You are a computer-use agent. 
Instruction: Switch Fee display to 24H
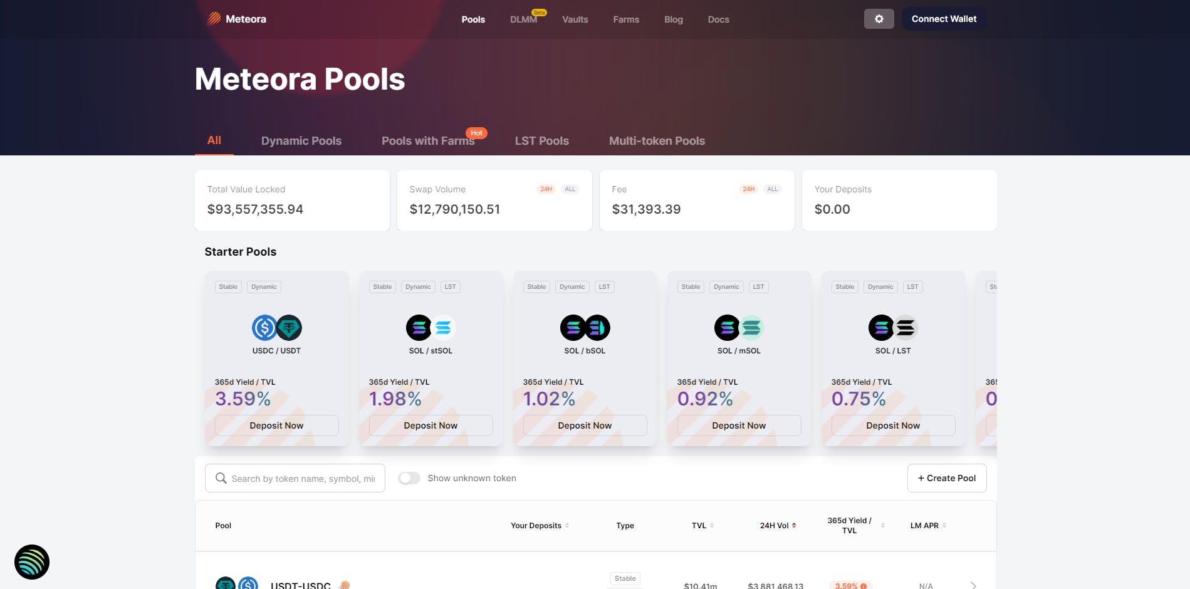click(748, 189)
